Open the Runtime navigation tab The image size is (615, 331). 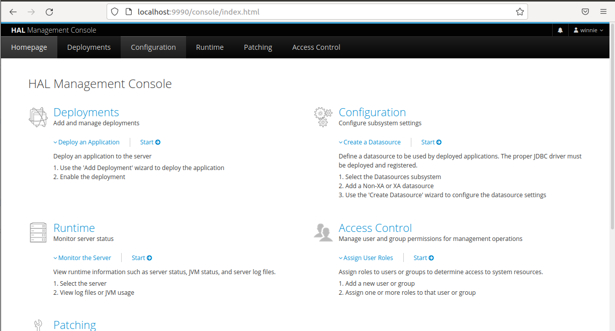[x=210, y=47]
